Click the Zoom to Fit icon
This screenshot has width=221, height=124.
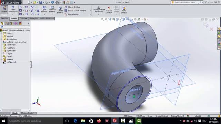(x=102, y=19)
